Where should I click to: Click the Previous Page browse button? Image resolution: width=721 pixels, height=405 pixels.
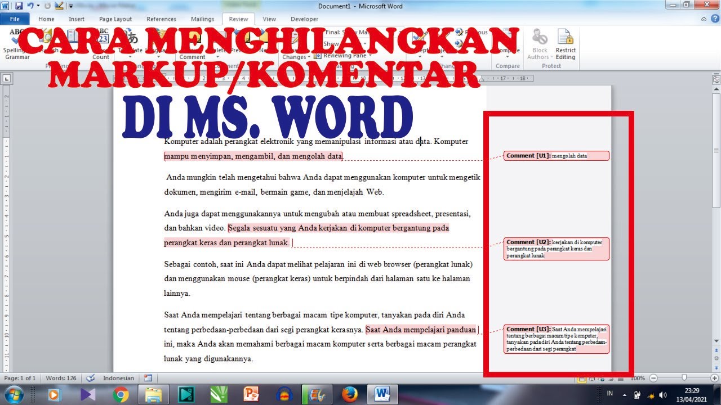pyautogui.click(x=716, y=351)
